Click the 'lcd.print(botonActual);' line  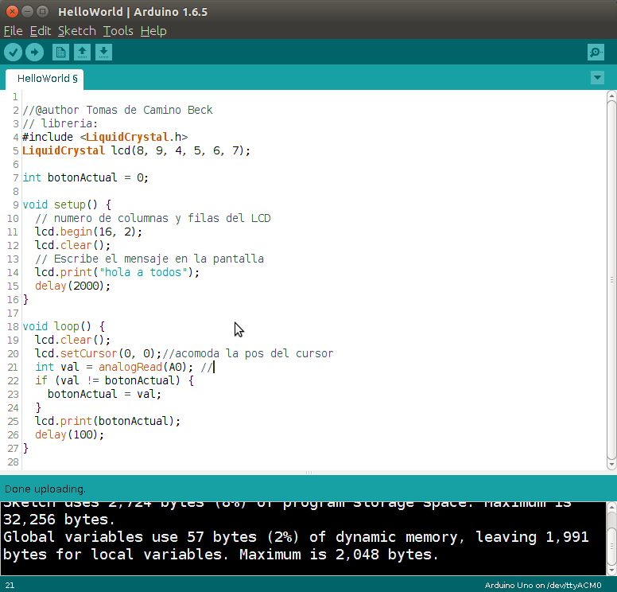(x=108, y=421)
